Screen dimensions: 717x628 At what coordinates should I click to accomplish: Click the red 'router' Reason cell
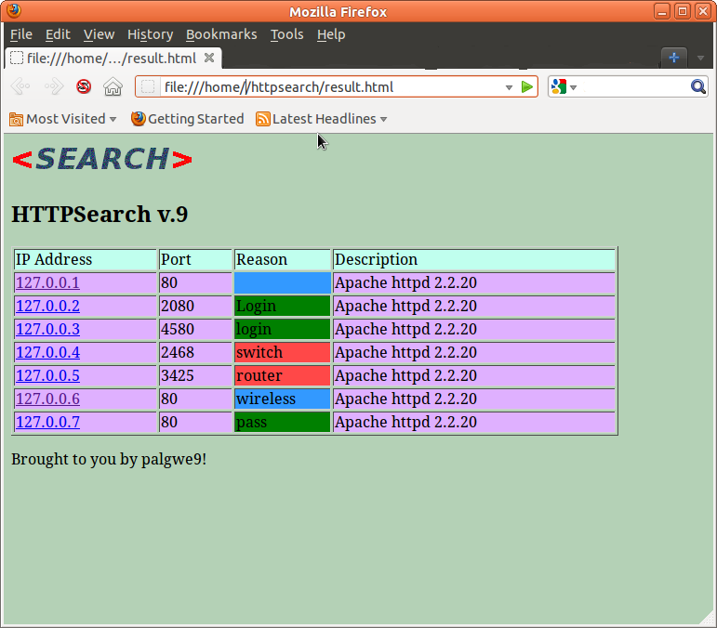(x=282, y=376)
